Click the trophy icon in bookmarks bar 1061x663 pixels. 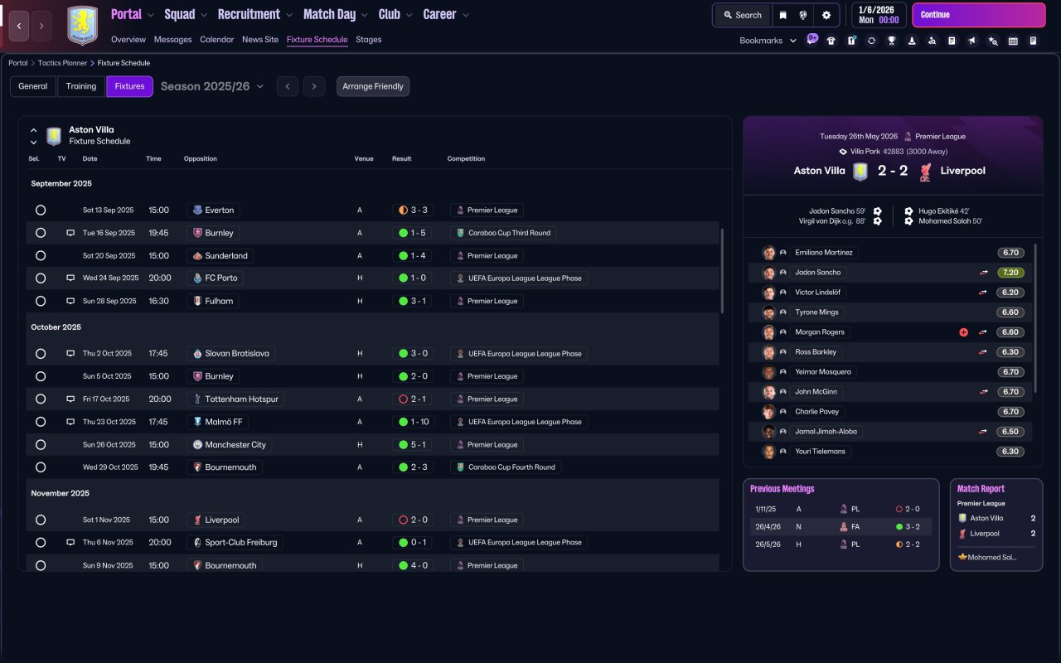(x=892, y=41)
